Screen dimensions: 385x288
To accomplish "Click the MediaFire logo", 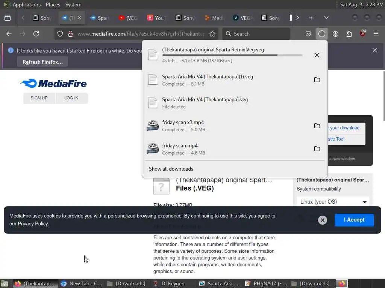I will (x=53, y=83).
